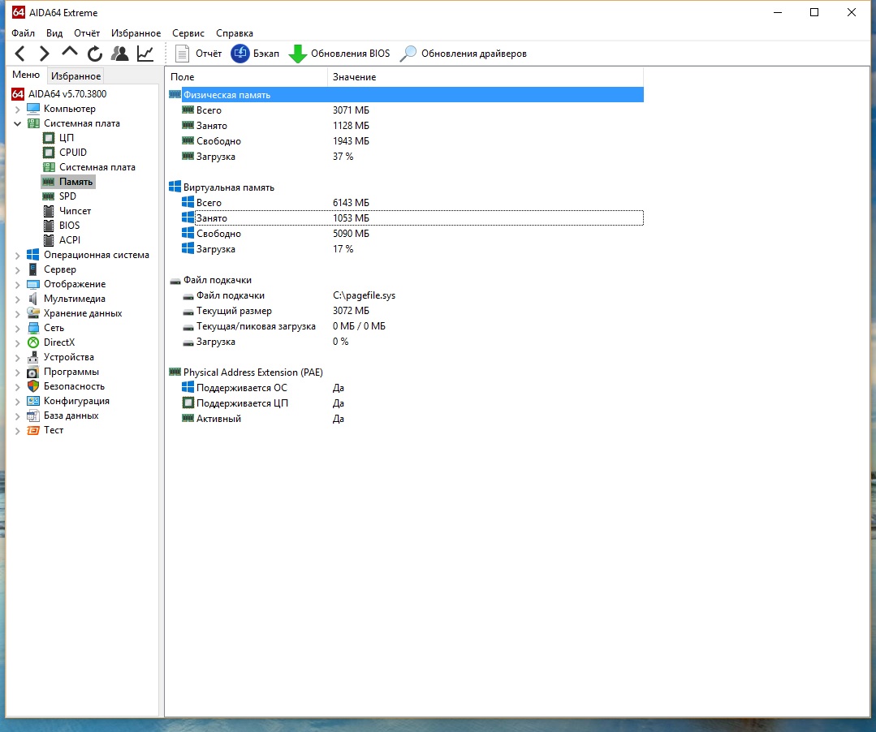Collapse the Системная плата tree node
876x732 pixels.
coord(18,123)
